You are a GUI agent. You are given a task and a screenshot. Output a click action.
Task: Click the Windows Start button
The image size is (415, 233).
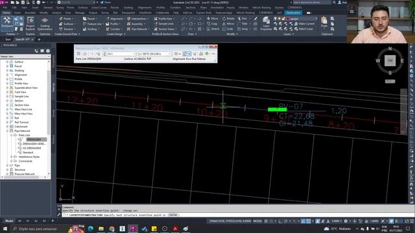pos(5,228)
